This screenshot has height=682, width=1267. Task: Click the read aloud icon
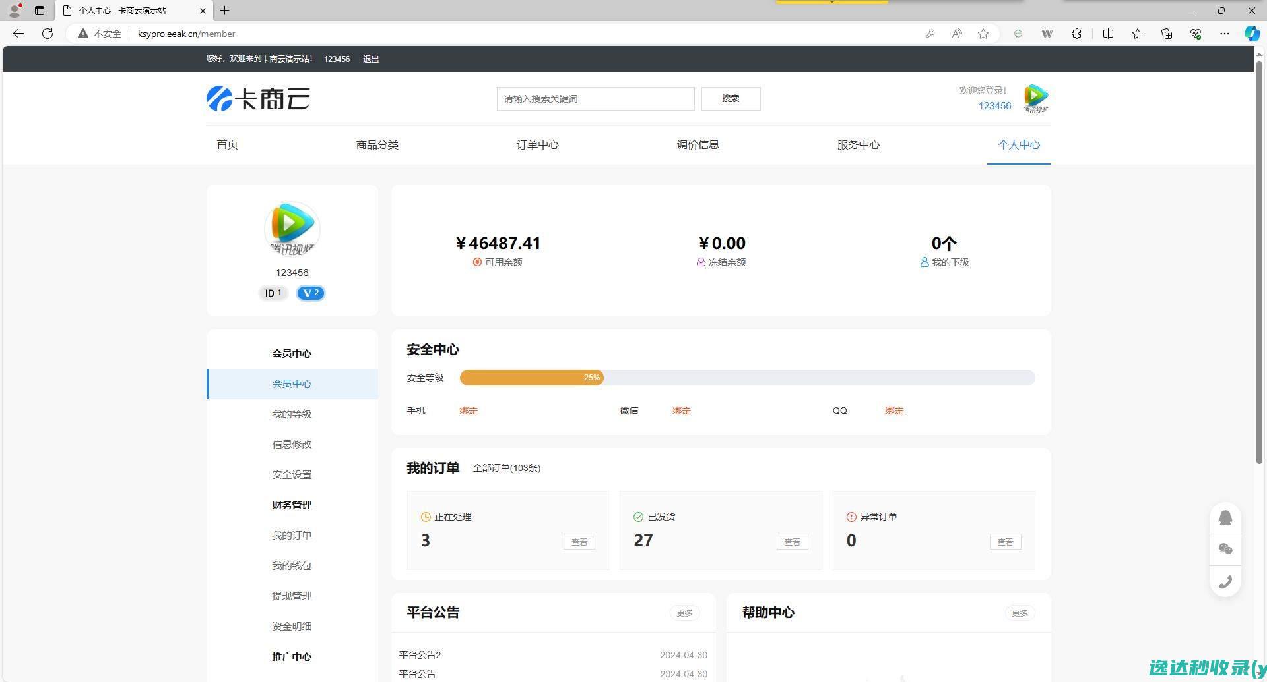(x=956, y=34)
